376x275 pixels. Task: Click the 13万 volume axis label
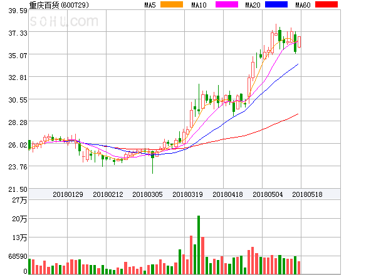tap(19, 237)
